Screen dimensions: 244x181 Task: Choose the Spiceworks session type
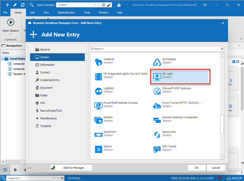(x=169, y=134)
